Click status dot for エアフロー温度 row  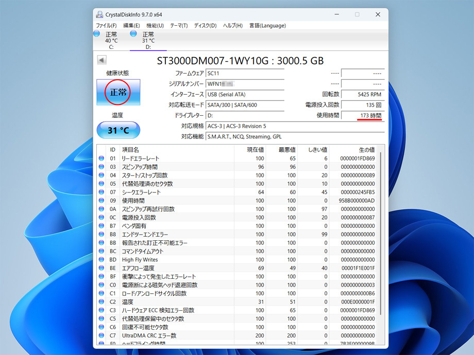101,268
